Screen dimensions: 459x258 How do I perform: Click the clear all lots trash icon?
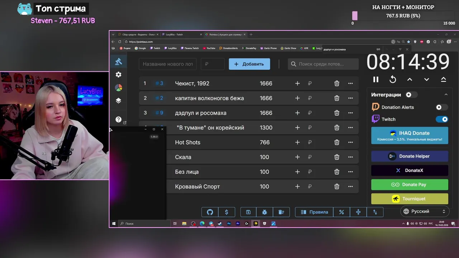(281, 212)
